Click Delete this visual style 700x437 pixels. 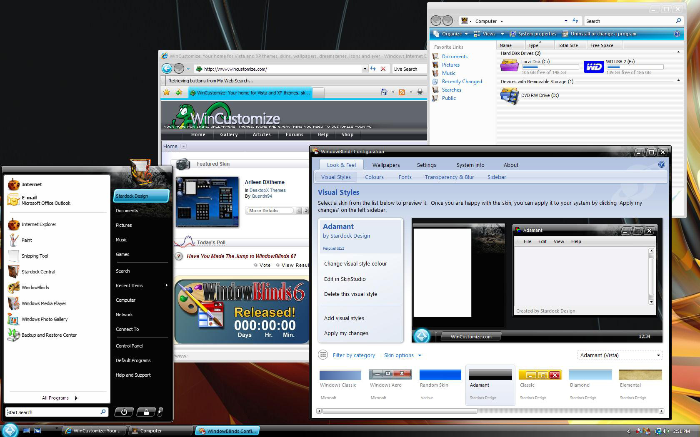tap(350, 294)
